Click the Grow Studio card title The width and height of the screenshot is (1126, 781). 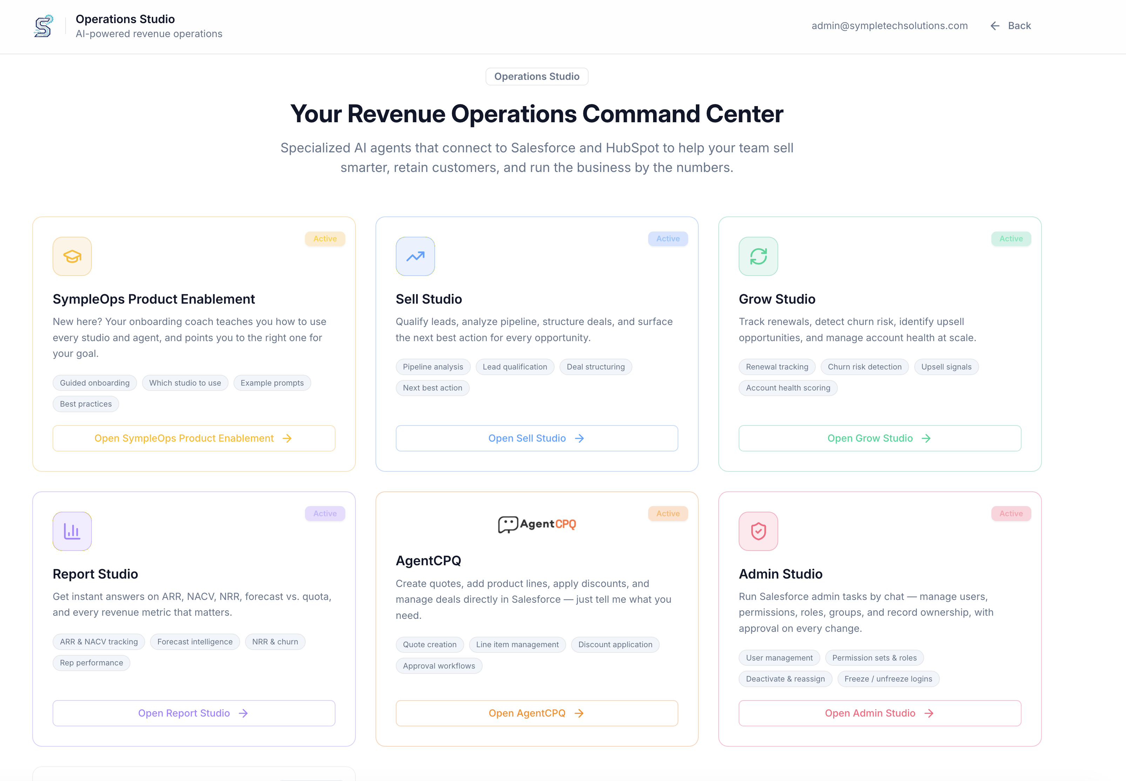point(777,299)
